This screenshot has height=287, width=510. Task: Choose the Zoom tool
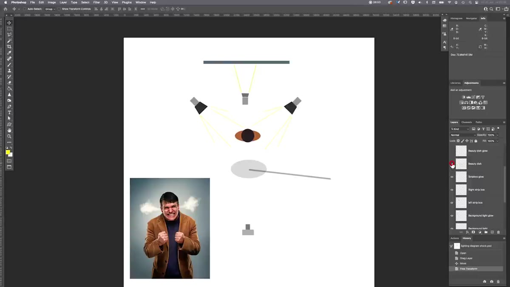pos(9,136)
